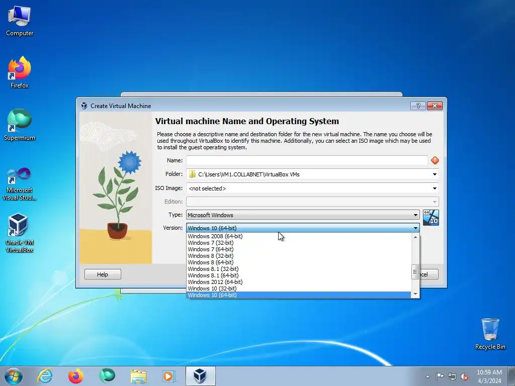Click the version list scroll up arrow
The height and width of the screenshot is (386, 515).
(415, 237)
